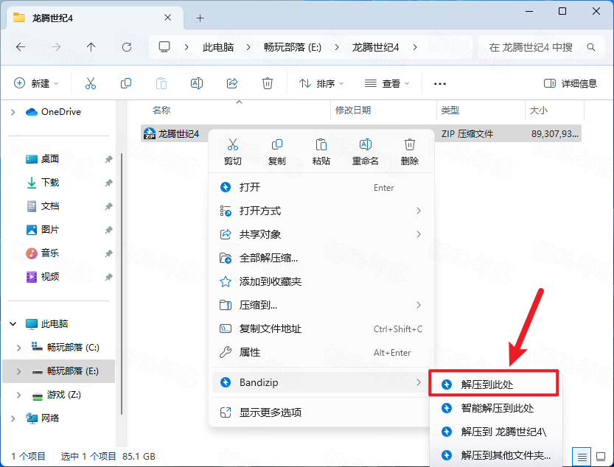Open the 共享对象 submenu

click(x=321, y=234)
